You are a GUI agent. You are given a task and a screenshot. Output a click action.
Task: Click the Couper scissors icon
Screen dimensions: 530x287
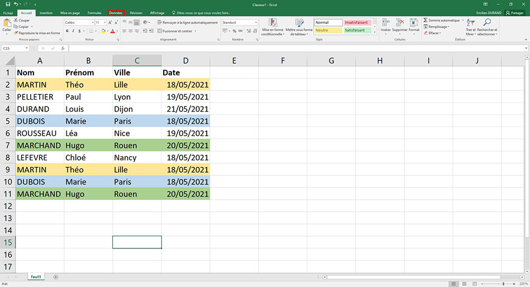(15, 20)
